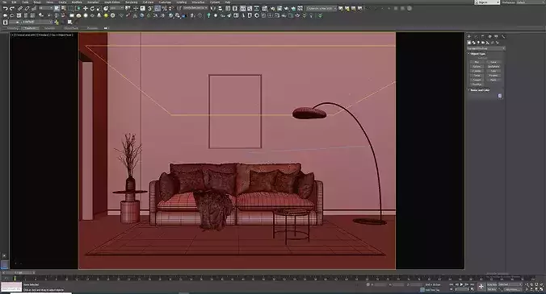Toggle the Spinner Snap button
546x294 pixels.
pyautogui.click(x=171, y=8)
